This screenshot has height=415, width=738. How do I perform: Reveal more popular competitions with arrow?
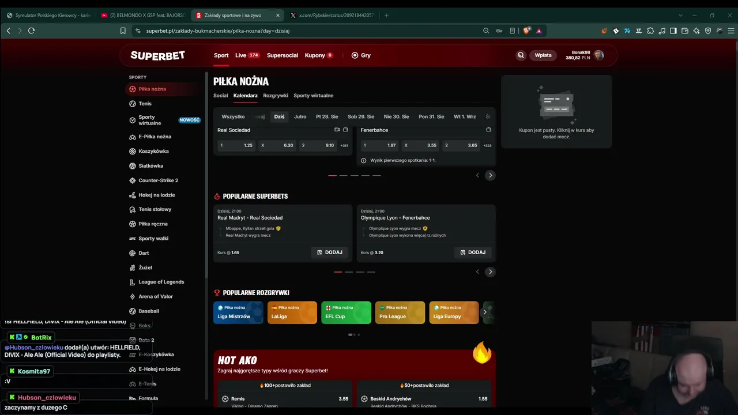pyautogui.click(x=485, y=312)
